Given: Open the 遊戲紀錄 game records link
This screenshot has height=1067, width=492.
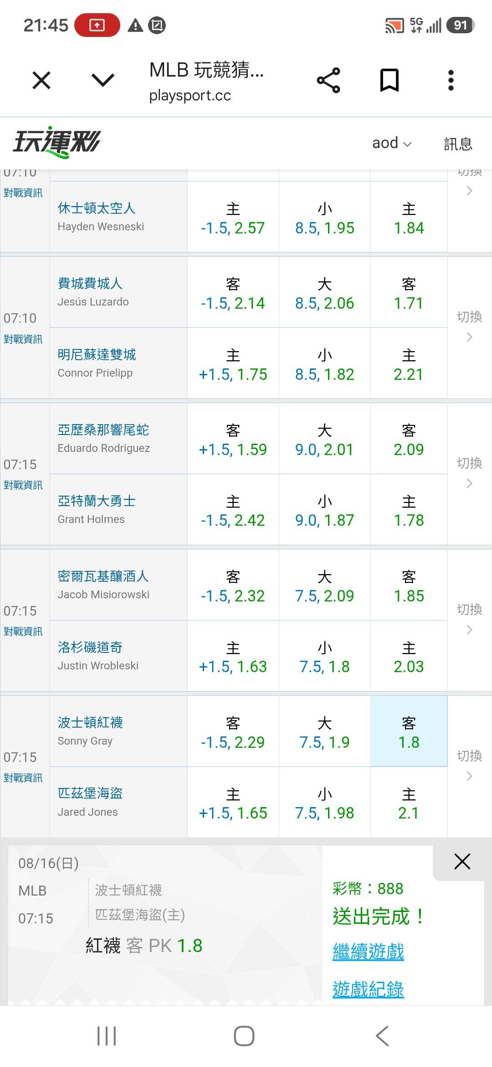Looking at the screenshot, I should (368, 989).
